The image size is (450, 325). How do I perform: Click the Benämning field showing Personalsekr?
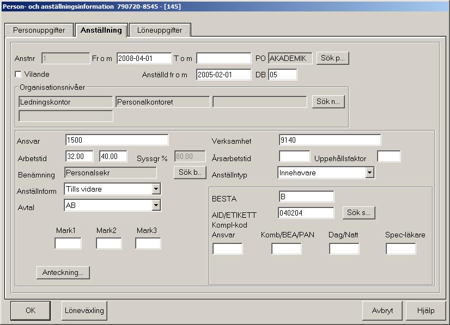(111, 173)
